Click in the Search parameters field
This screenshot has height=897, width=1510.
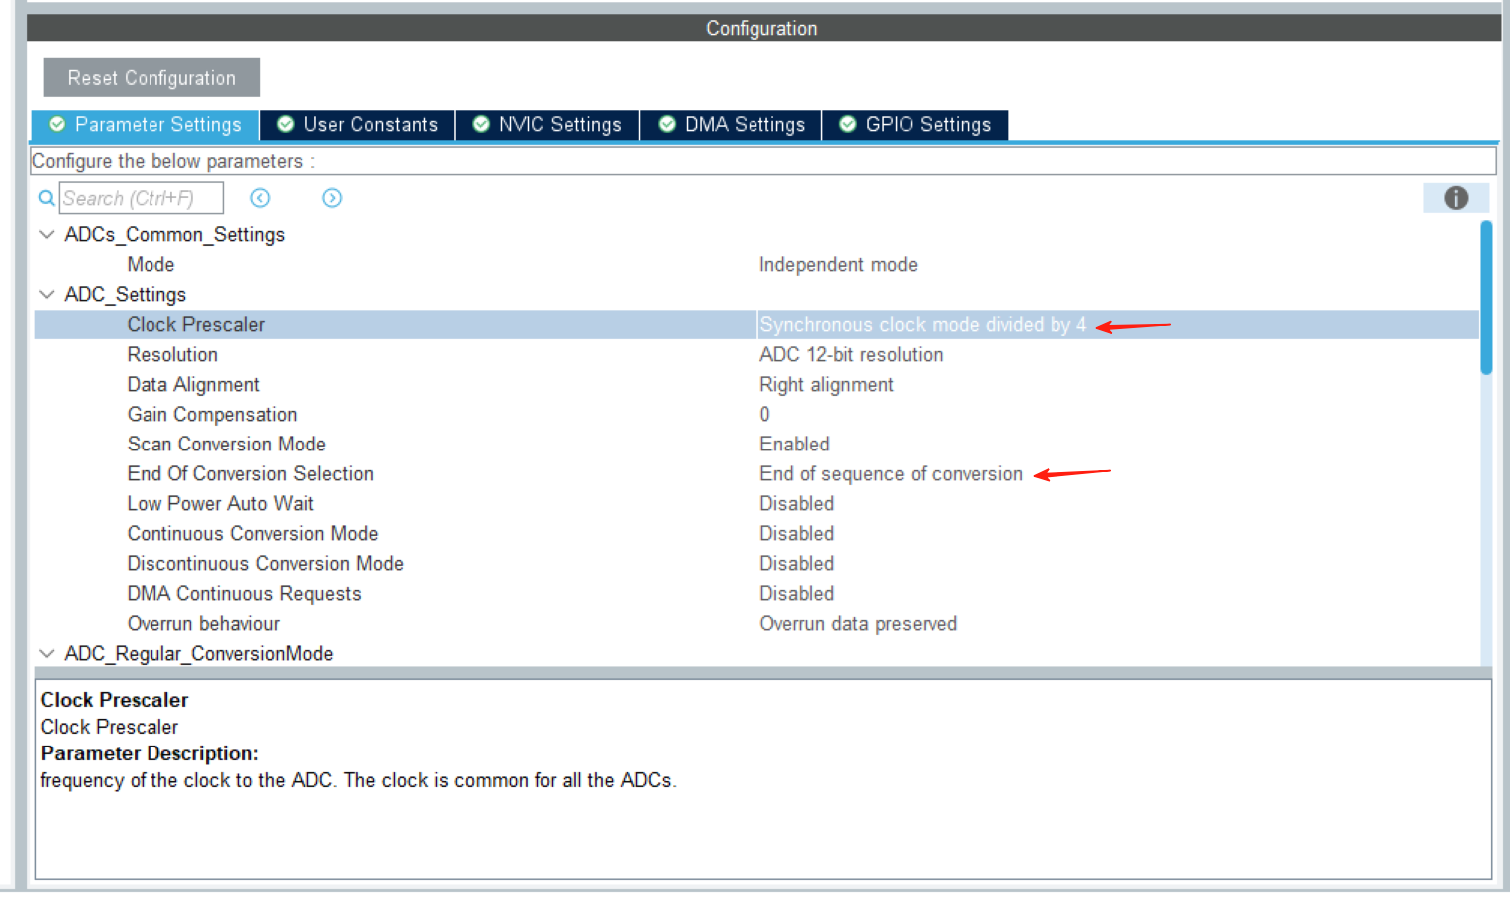pyautogui.click(x=141, y=198)
